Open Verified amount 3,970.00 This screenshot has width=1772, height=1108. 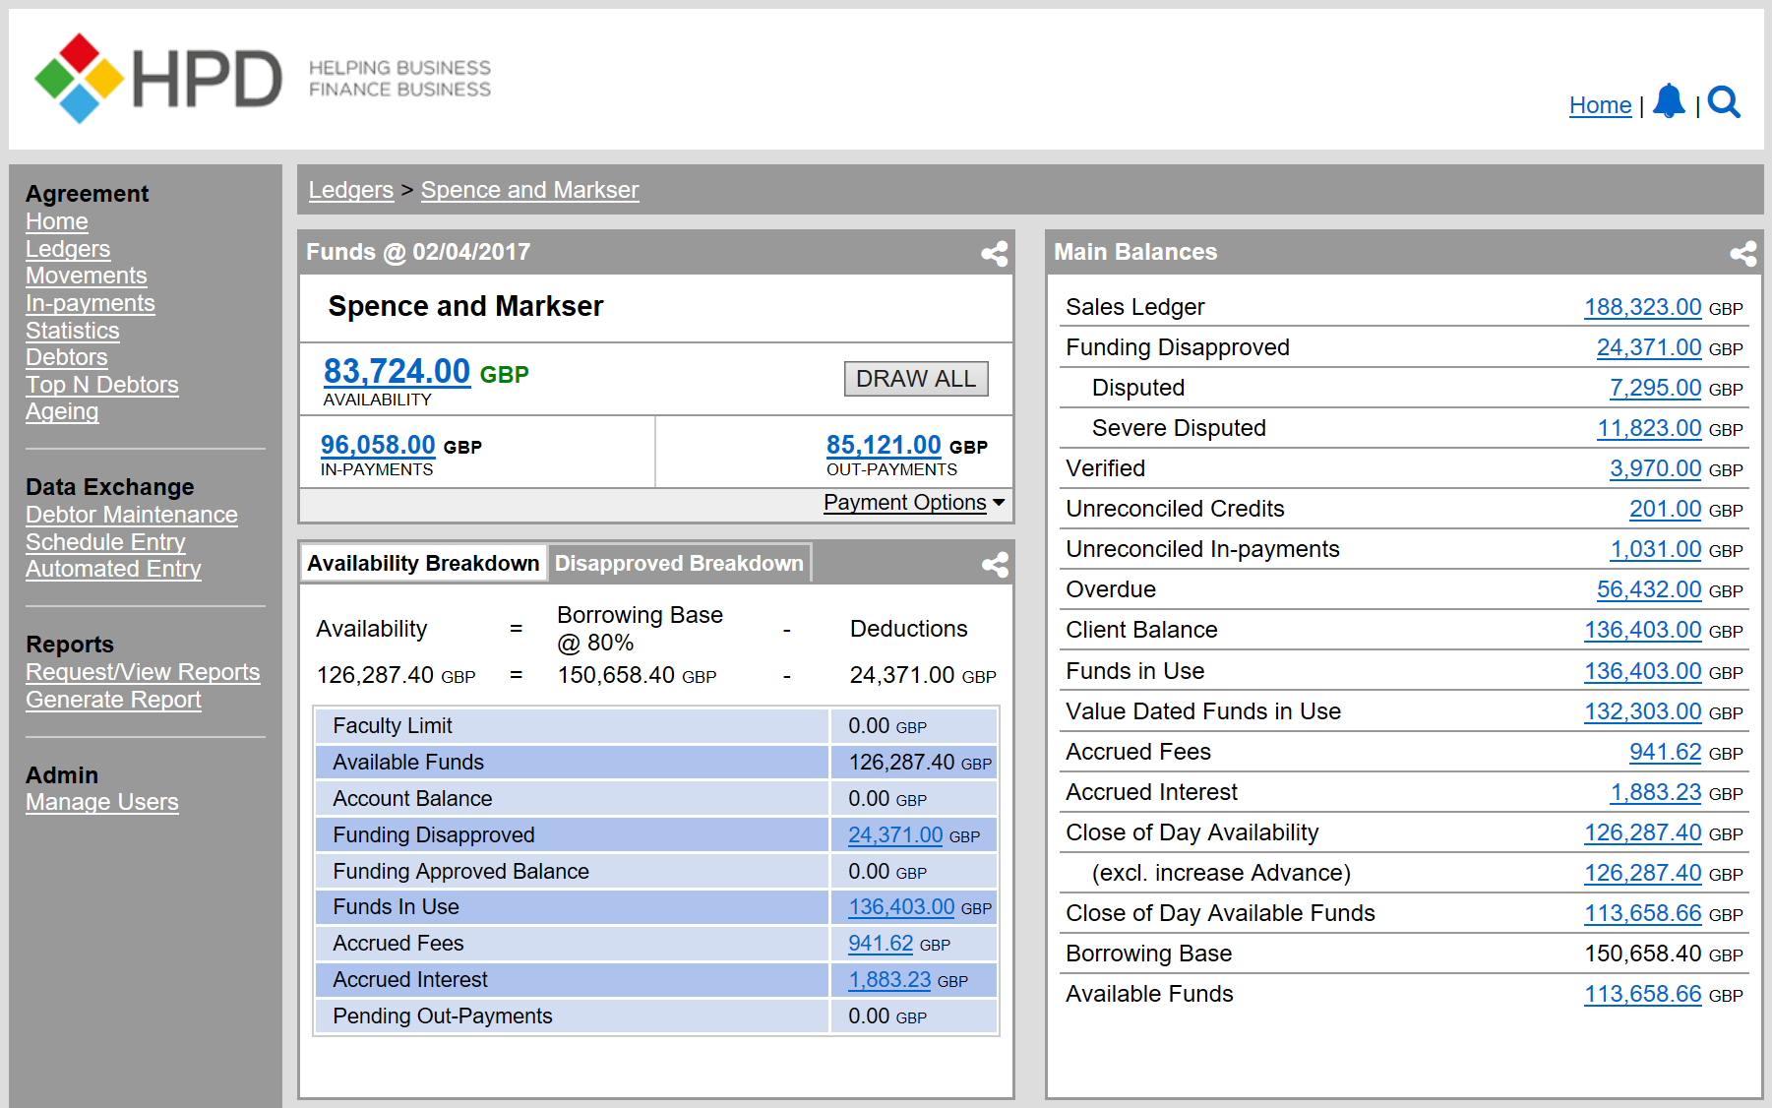click(x=1656, y=468)
